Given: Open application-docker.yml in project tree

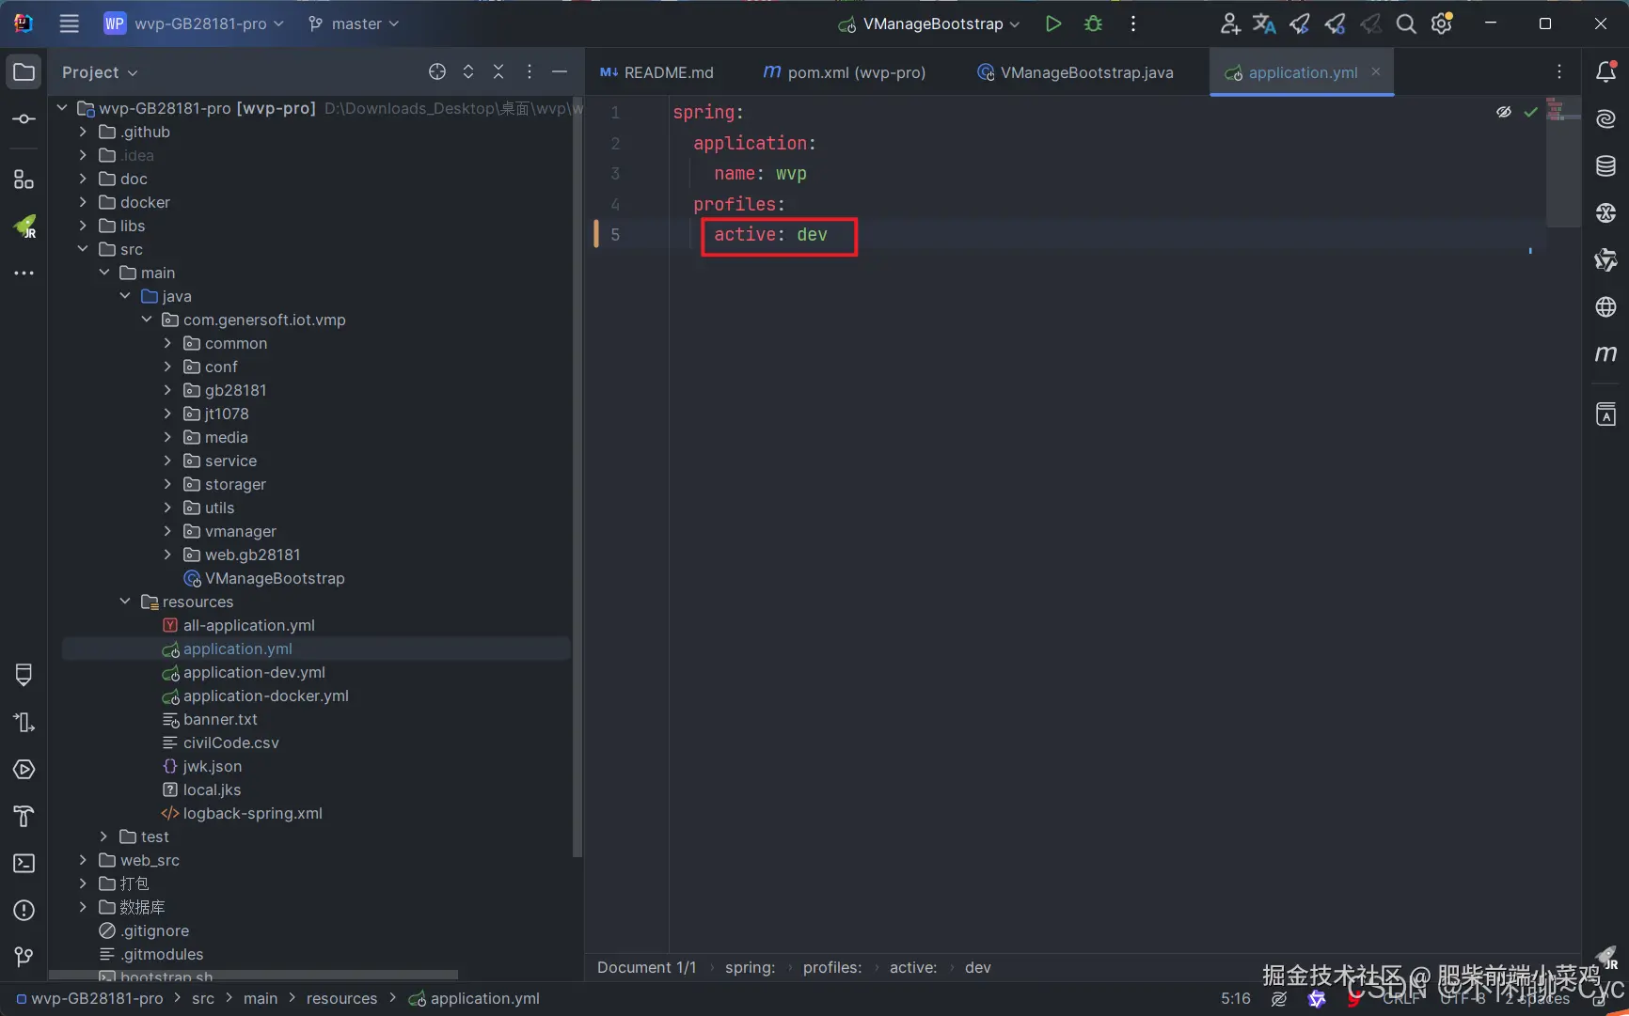Looking at the screenshot, I should (265, 696).
